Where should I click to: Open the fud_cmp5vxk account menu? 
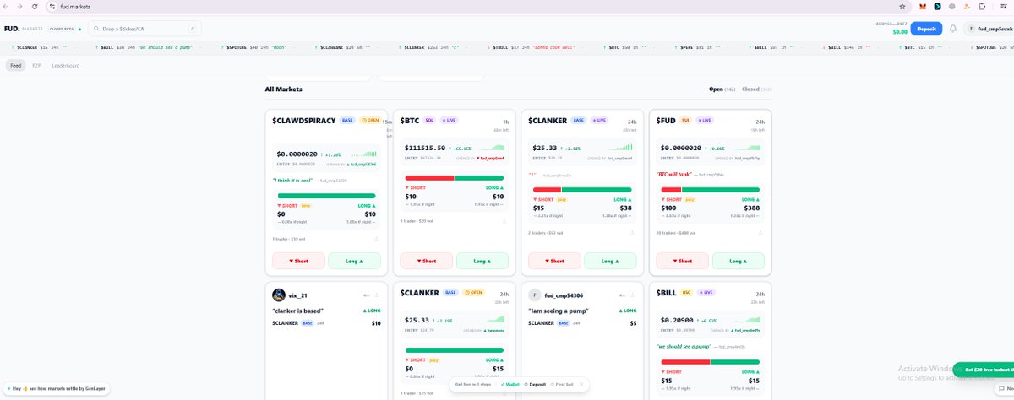point(989,28)
